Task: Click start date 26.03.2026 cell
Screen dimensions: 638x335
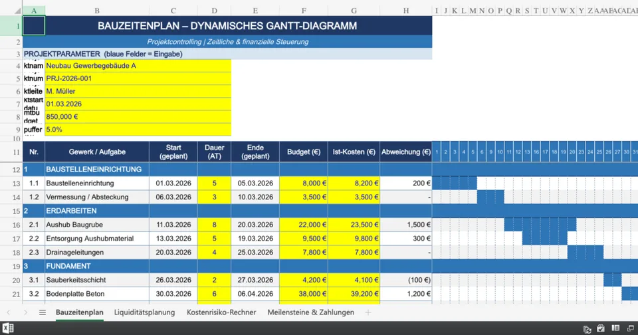Action: click(173, 280)
